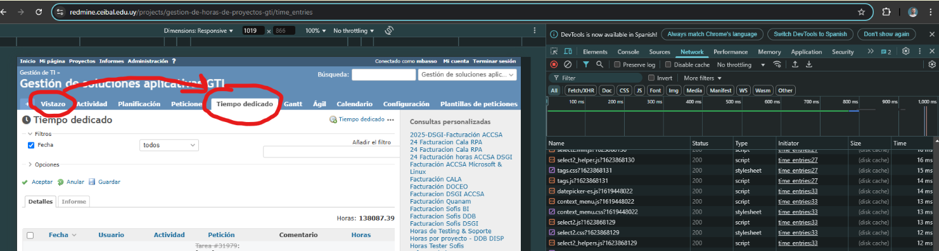Select the Img request type filter

tap(674, 90)
